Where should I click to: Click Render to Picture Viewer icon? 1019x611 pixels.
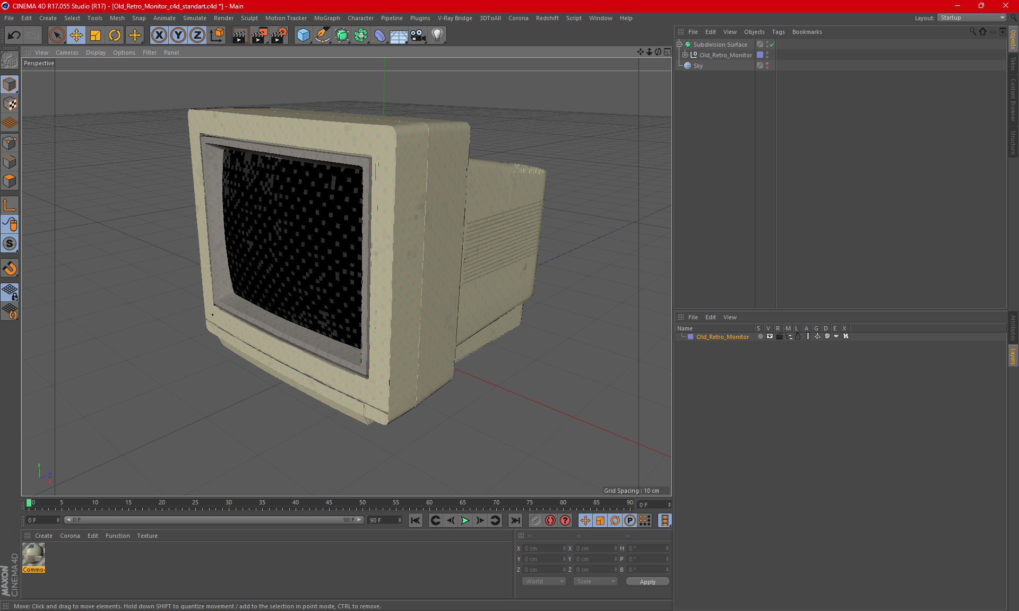point(260,36)
